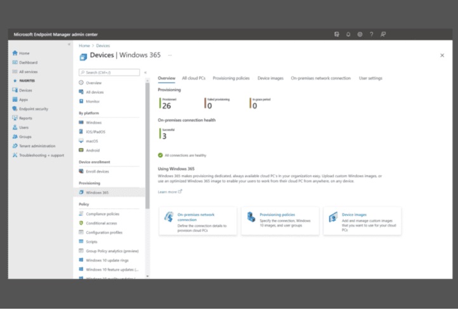Open Enroll devices under Device enrollment

[94, 172]
